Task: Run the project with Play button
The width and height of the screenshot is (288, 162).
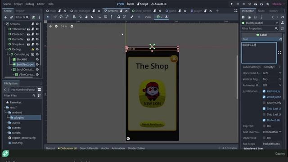Action: click(232, 4)
